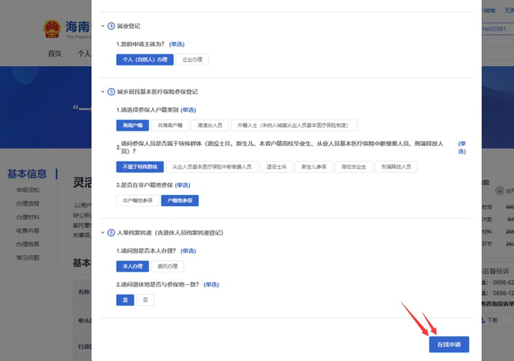This screenshot has height=361, width=514.
Task: Click the share icon in background page
Action: point(499,191)
